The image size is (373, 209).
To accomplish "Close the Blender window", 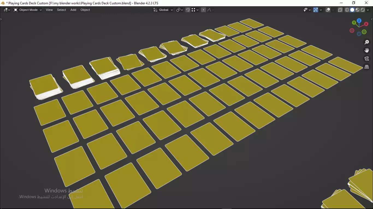I will 366,3.
